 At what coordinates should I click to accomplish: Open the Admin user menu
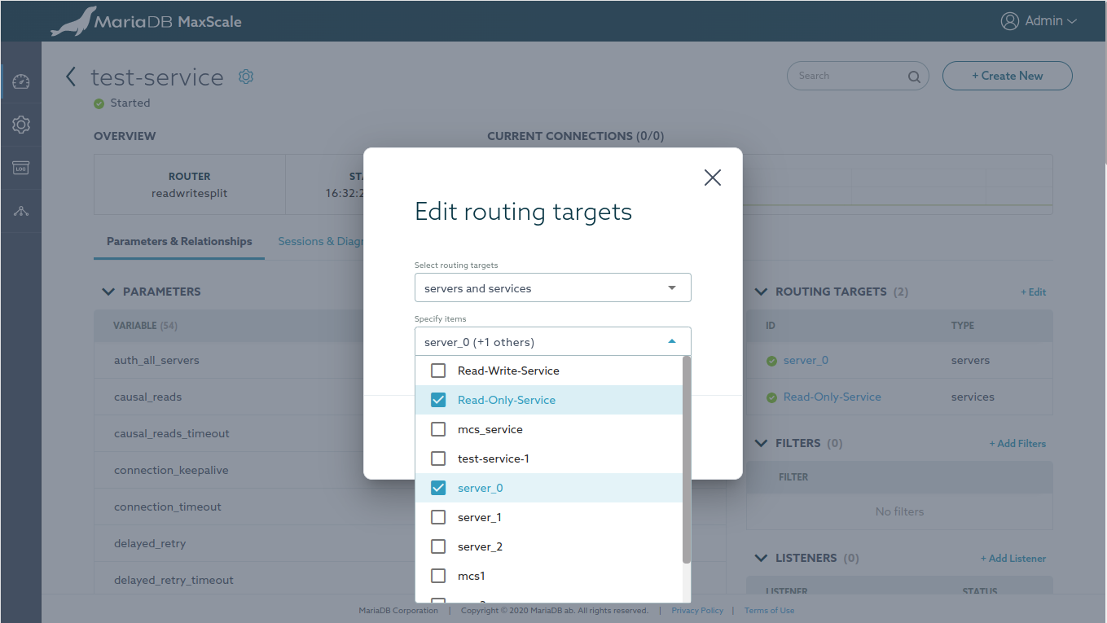pos(1039,21)
